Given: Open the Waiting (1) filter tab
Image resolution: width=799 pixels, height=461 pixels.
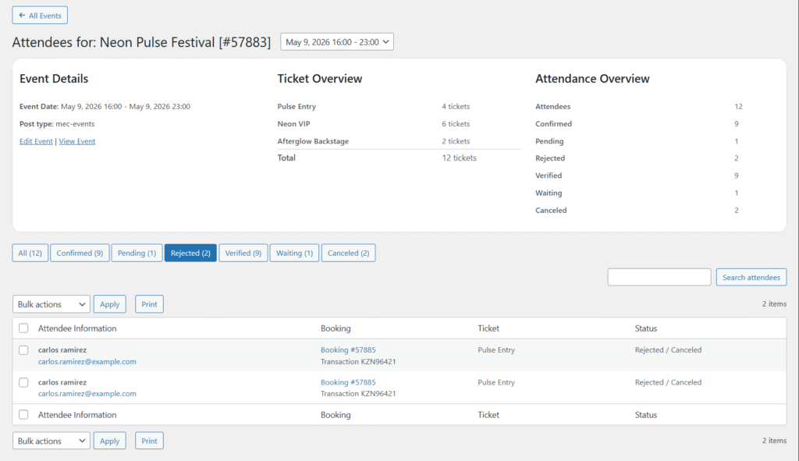Looking at the screenshot, I should tap(294, 253).
